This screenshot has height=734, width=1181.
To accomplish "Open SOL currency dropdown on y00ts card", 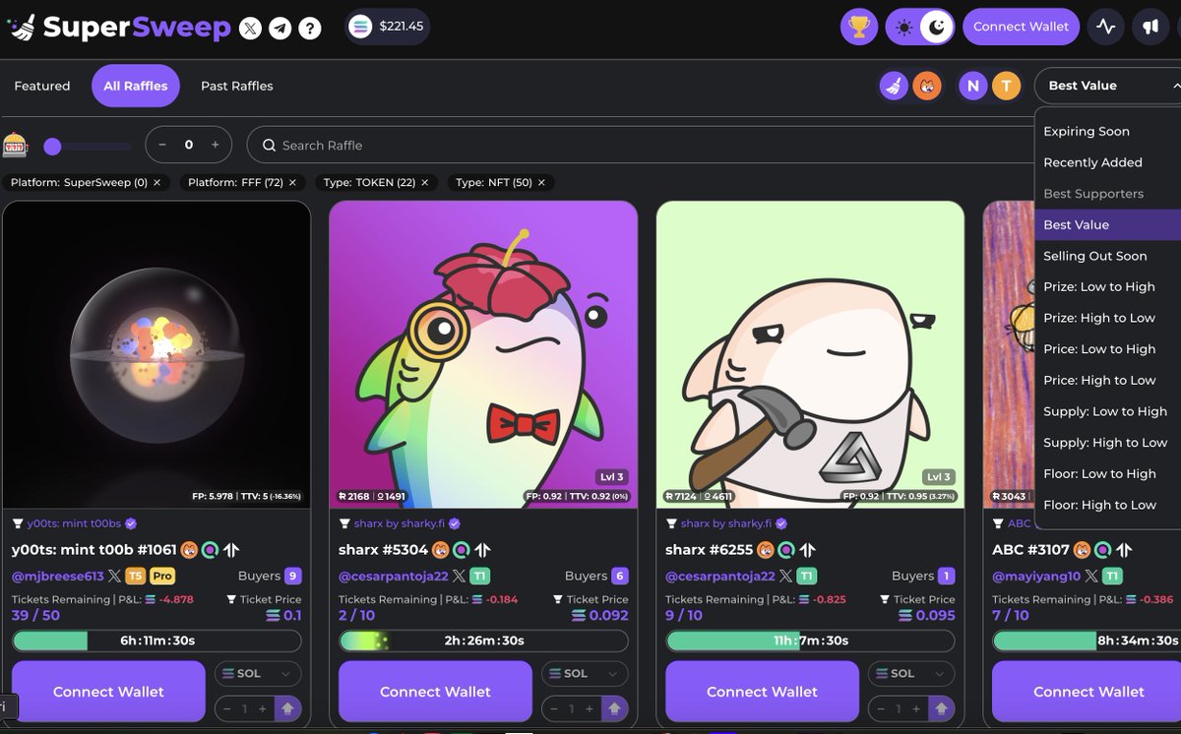I will click(x=258, y=674).
